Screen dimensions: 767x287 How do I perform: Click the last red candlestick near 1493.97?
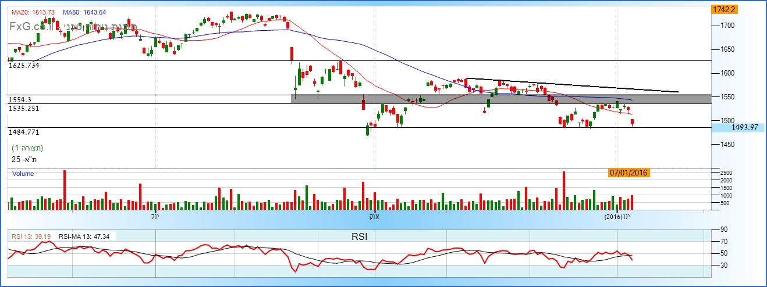tap(632, 122)
